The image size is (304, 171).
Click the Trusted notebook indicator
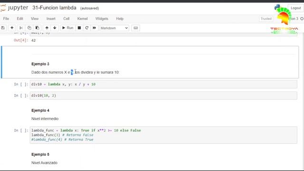[x=266, y=19]
